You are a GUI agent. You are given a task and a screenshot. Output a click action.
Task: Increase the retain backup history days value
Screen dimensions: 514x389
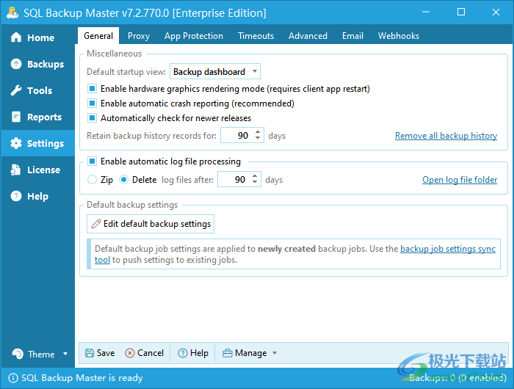coord(258,133)
